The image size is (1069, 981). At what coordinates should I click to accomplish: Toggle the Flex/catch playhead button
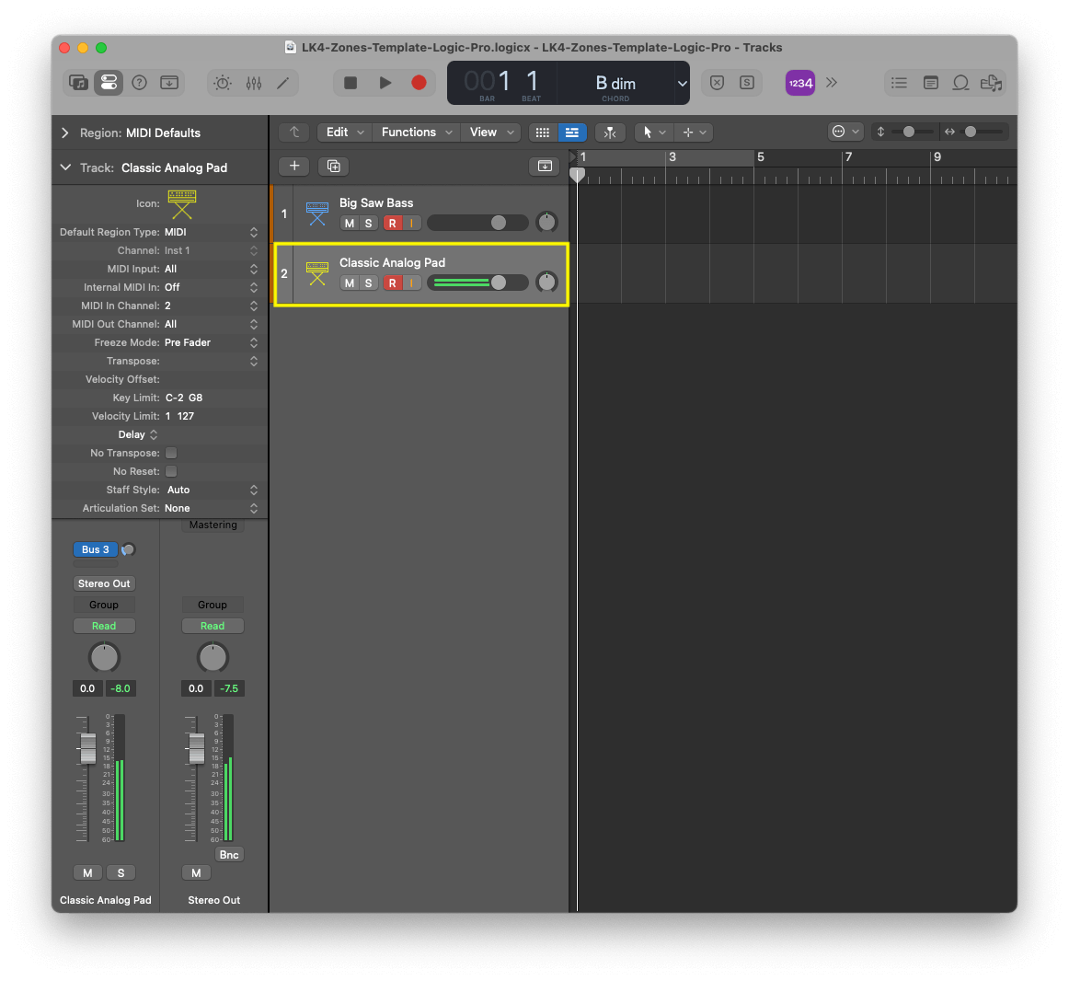click(x=610, y=133)
